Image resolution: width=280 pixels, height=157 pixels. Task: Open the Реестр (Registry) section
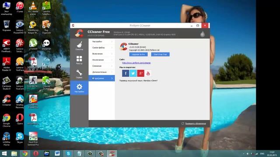pyautogui.click(x=79, y=60)
